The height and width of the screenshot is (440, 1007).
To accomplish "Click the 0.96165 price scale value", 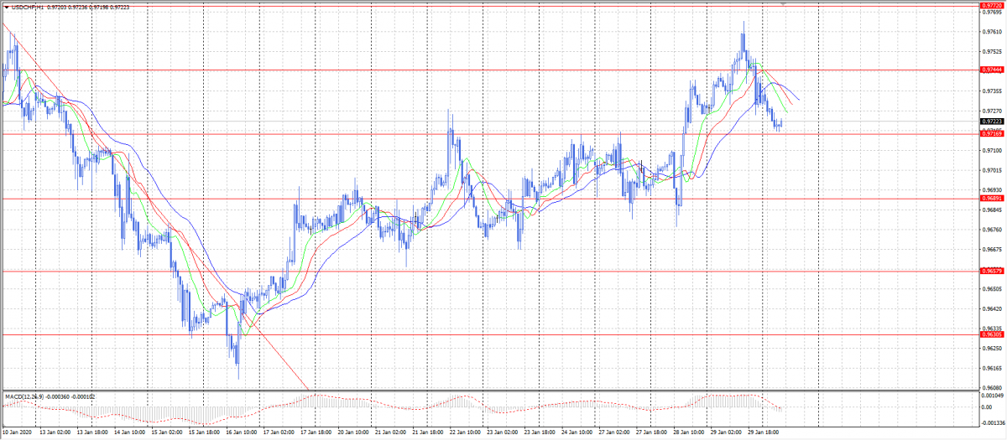I will [991, 368].
